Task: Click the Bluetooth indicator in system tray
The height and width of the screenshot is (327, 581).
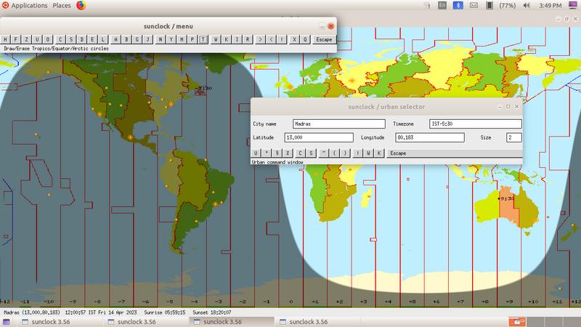Action: click(458, 5)
